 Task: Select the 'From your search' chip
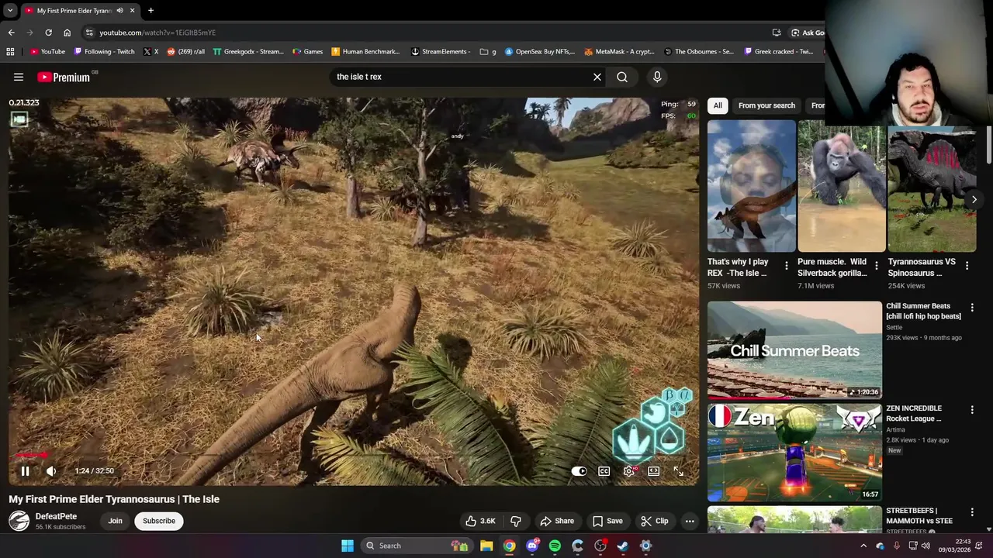pyautogui.click(x=766, y=105)
